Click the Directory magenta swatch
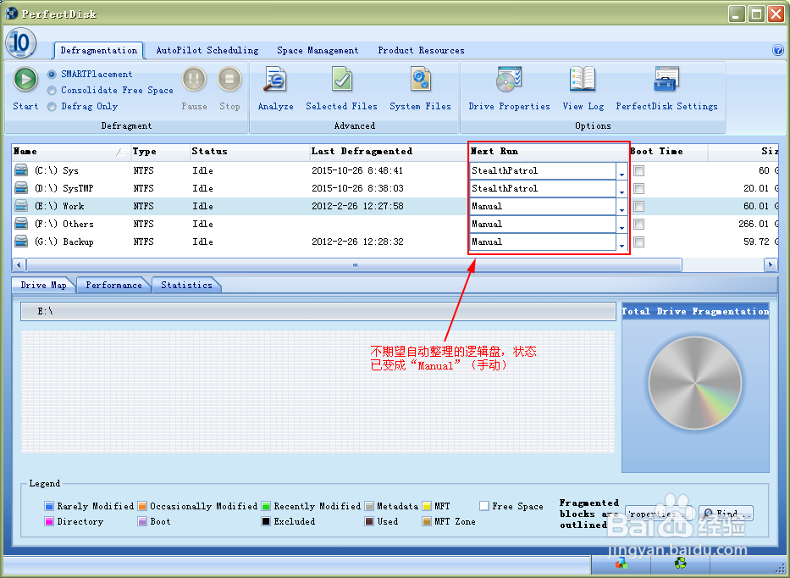 click(x=49, y=521)
